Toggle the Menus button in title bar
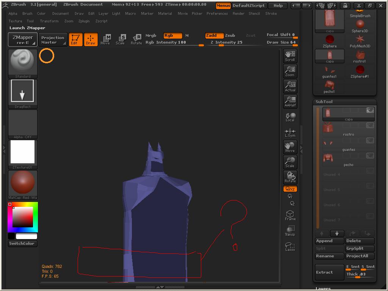 click(x=223, y=6)
